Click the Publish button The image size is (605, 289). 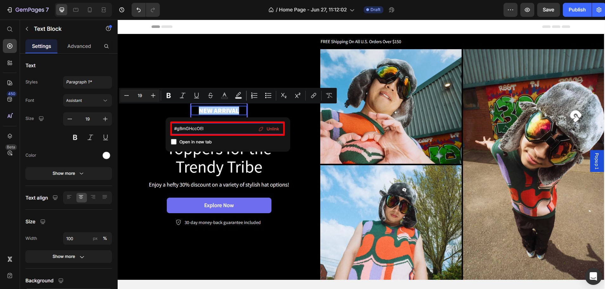point(577,10)
